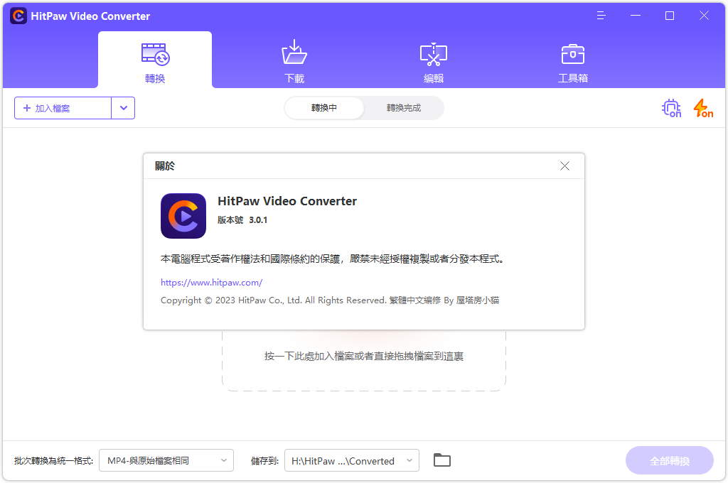Screen dimensions: 728x483
Task: Select the 轉換中 converting sub-tab
Action: (x=324, y=108)
